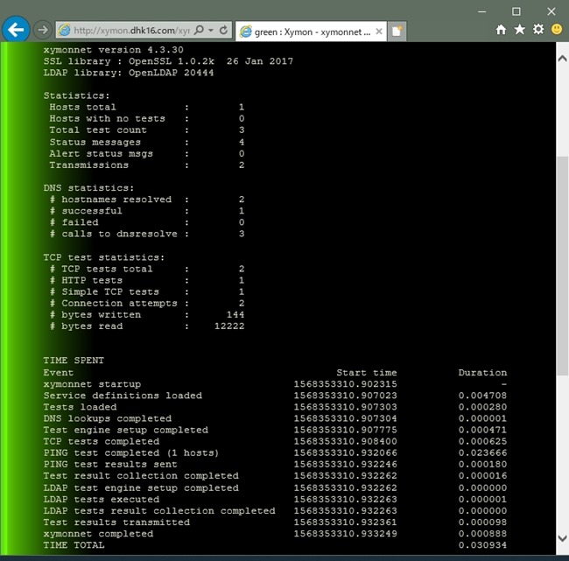Image resolution: width=569 pixels, height=561 pixels.
Task: Open the address bar autocomplete dropdown arrow
Action: (211, 30)
